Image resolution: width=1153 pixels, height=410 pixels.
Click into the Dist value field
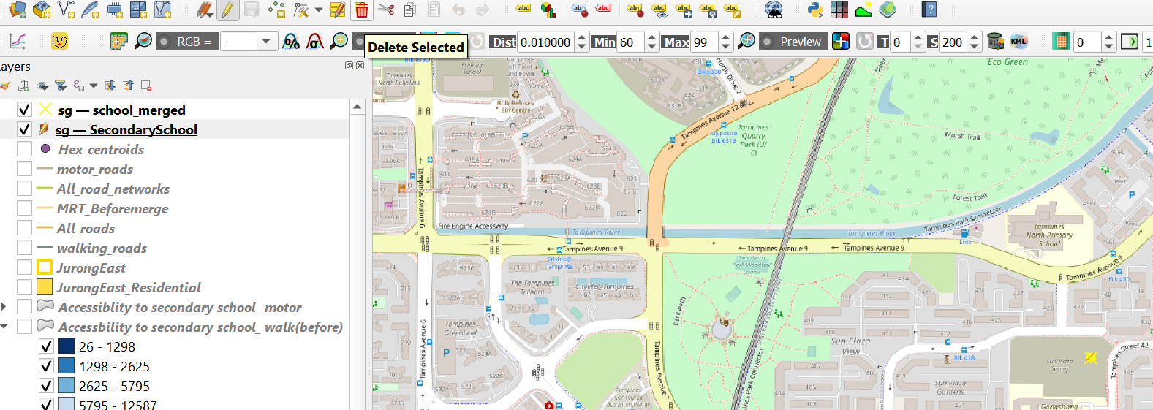(545, 42)
